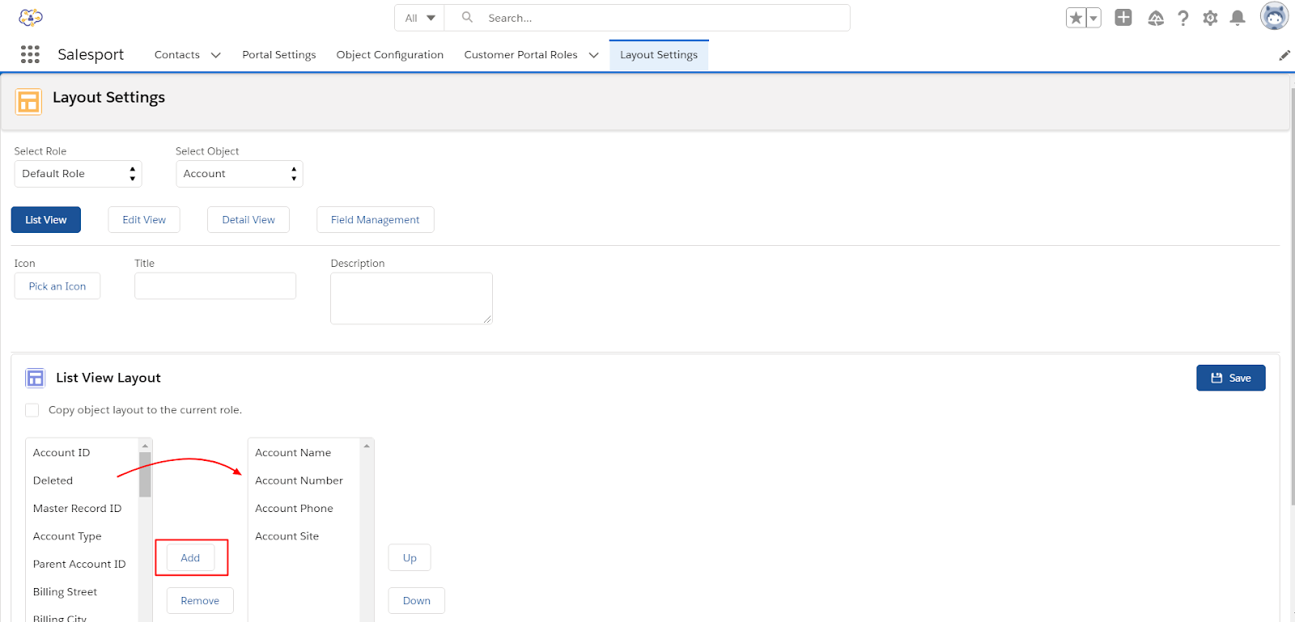This screenshot has height=622, width=1295.
Task: Open the Notifications bell icon
Action: click(x=1237, y=18)
